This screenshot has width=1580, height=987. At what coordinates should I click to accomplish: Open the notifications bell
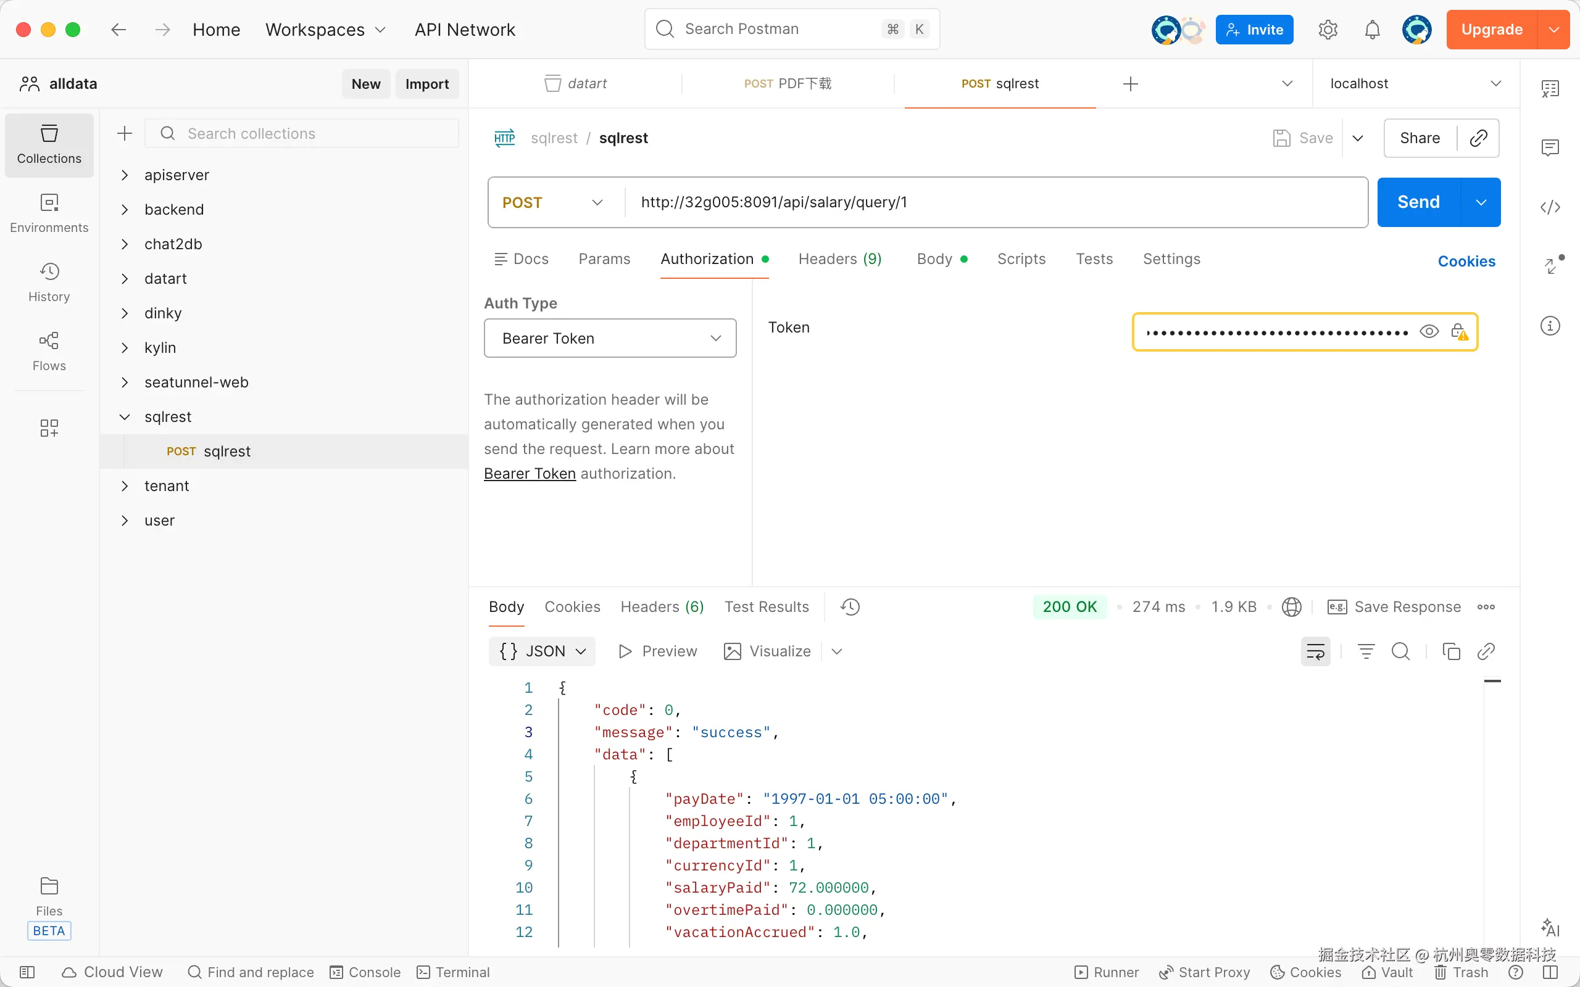click(1373, 30)
